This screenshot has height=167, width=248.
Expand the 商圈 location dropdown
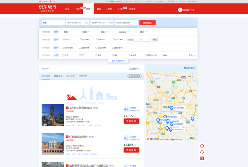67,32
